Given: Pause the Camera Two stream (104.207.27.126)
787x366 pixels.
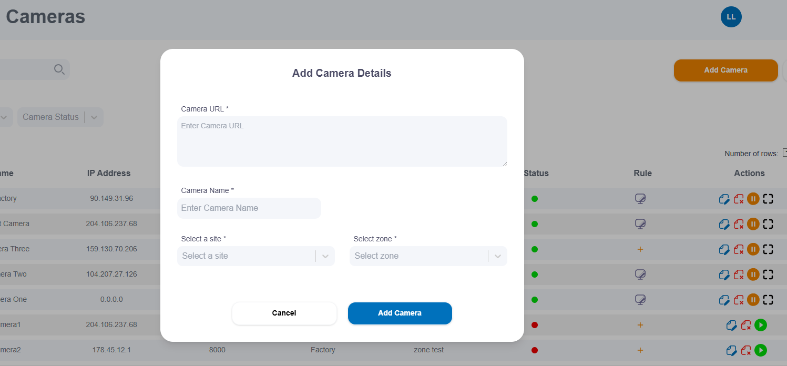Looking at the screenshot, I should (x=753, y=274).
